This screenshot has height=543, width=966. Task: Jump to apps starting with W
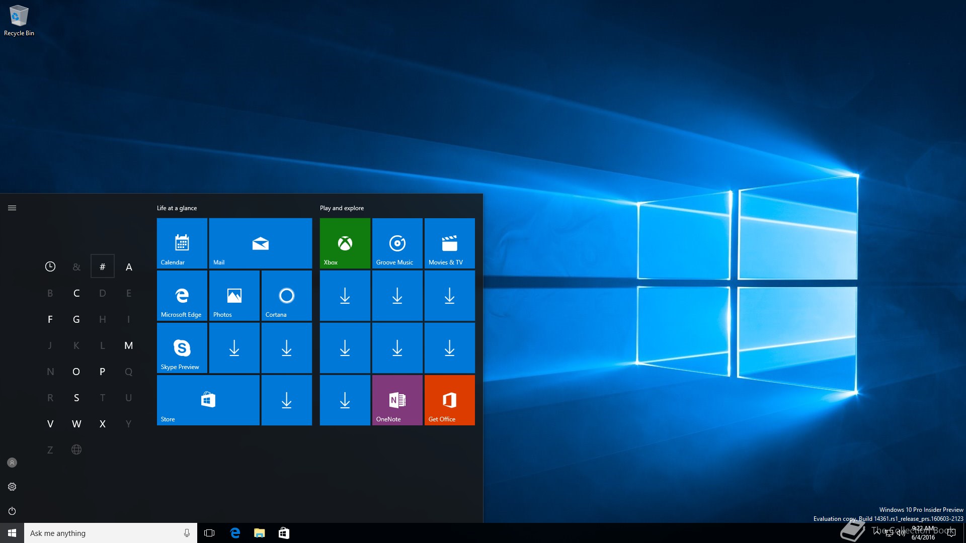click(76, 424)
